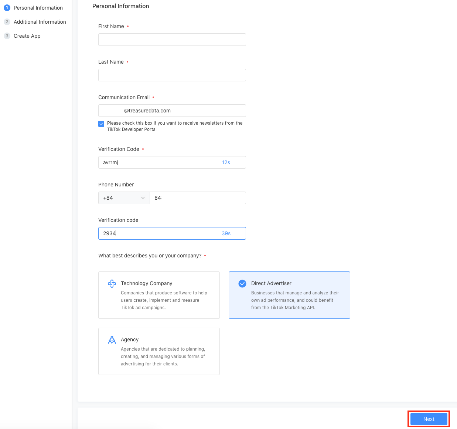Click the Agency people icon
Image resolution: width=457 pixels, height=429 pixels.
click(x=112, y=340)
